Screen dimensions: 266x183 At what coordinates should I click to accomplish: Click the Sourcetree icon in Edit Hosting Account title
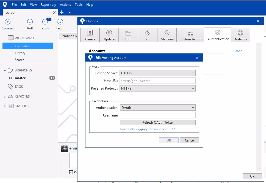(x=90, y=58)
